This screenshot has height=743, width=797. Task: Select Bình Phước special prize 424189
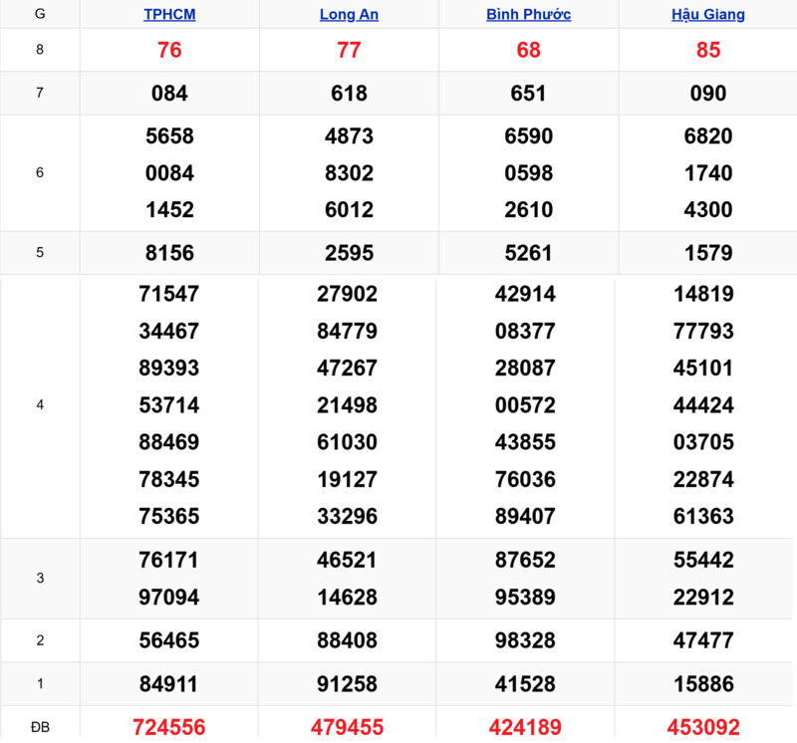tap(528, 727)
